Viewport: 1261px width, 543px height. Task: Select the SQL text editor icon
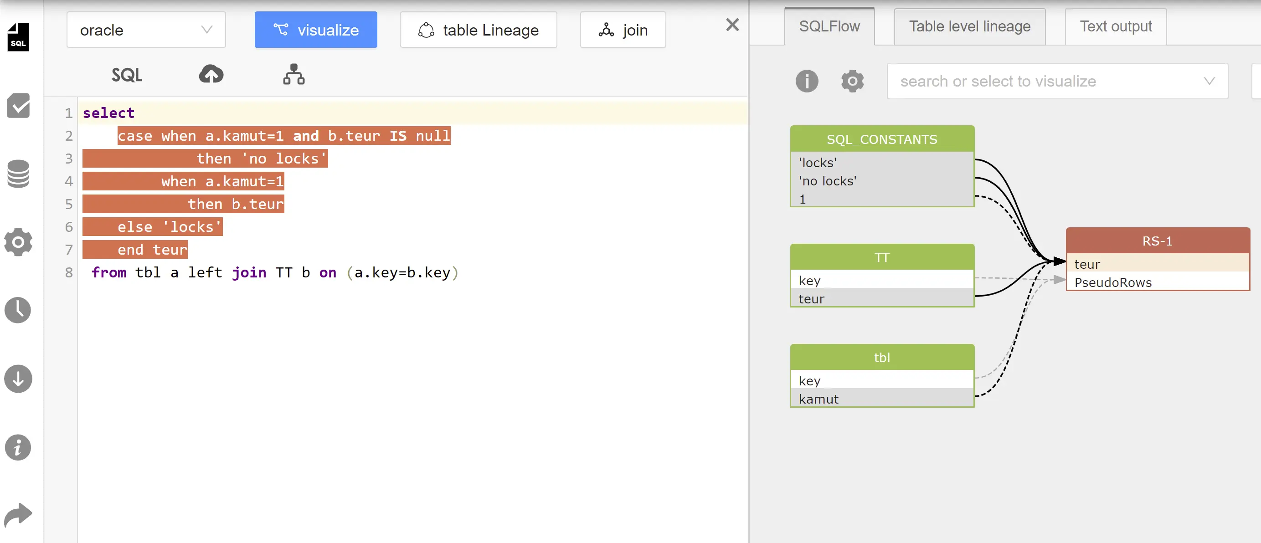[127, 75]
